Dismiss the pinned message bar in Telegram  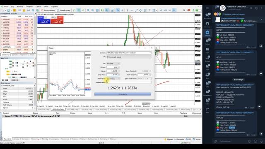coord(261,20)
